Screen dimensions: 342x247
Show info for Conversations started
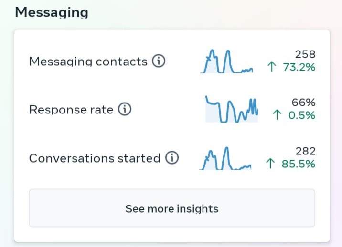pyautogui.click(x=171, y=158)
